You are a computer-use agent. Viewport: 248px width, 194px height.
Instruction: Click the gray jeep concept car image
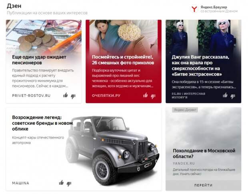tap(112, 150)
